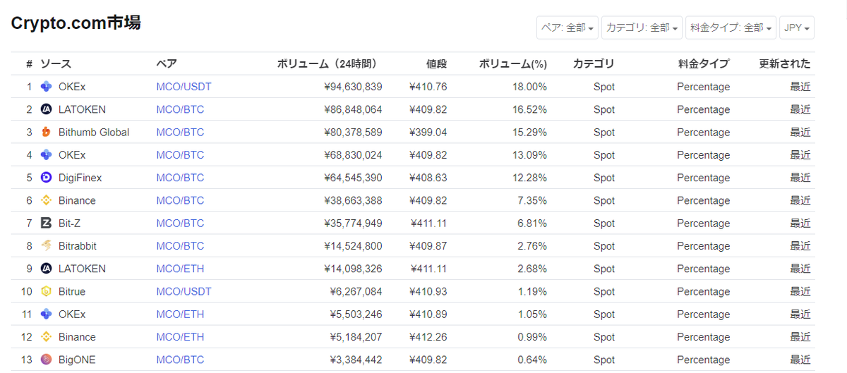847x373 pixels.
Task: Open MCO/ETH link in LATOKEN row 9
Action: [180, 269]
